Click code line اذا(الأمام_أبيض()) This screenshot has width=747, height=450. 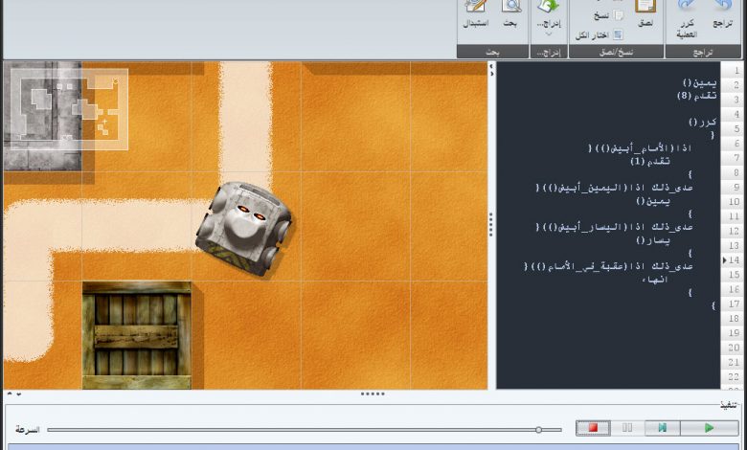[640, 148]
